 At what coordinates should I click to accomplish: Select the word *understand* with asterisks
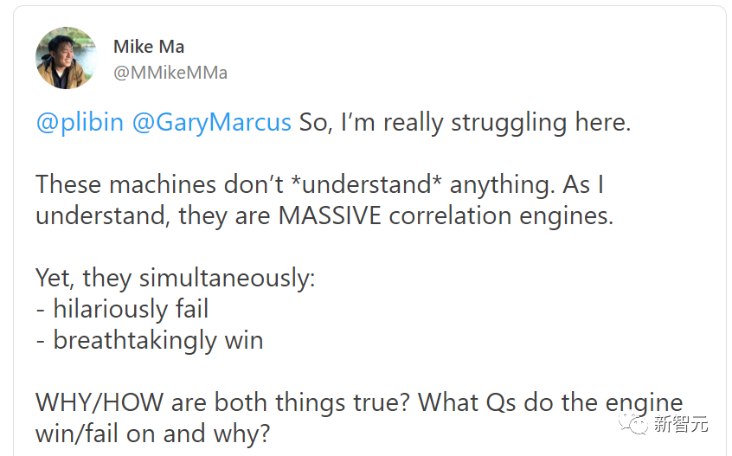(365, 184)
